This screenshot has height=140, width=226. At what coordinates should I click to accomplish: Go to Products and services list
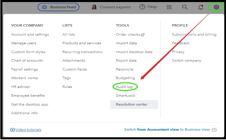point(82,43)
